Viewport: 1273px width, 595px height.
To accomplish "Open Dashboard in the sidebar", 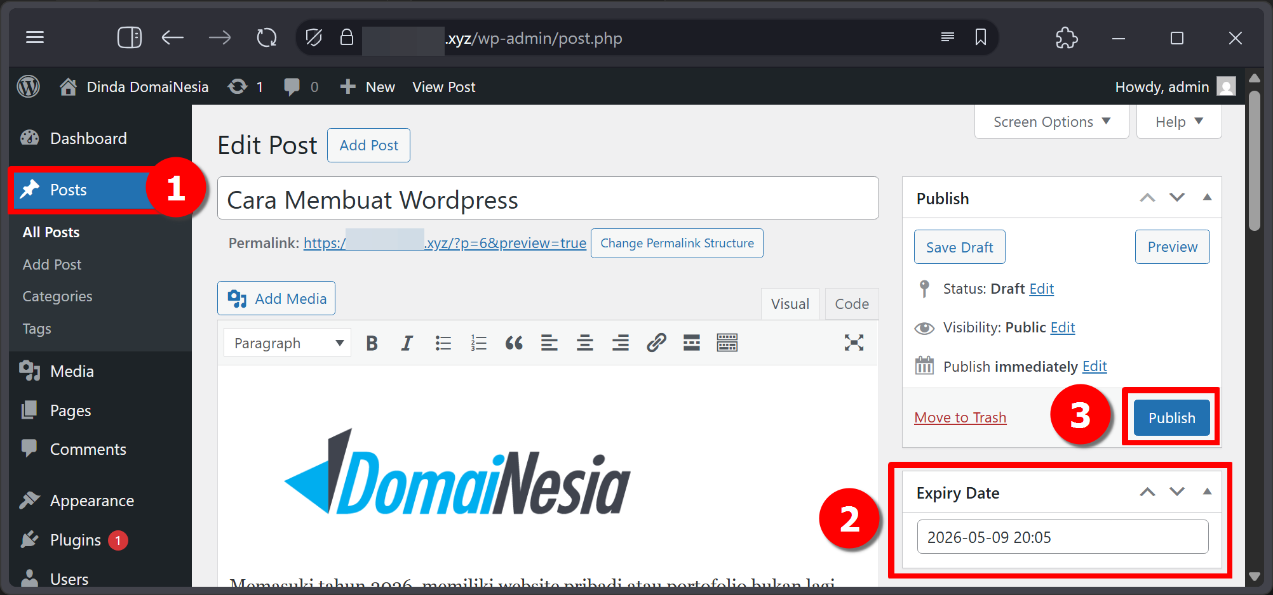I will 88,138.
